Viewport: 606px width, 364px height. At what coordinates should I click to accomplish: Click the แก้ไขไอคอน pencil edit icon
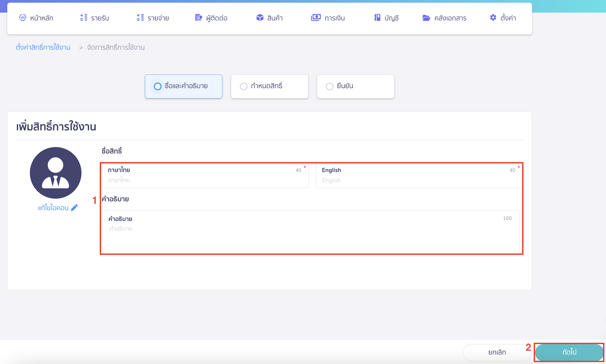point(74,207)
